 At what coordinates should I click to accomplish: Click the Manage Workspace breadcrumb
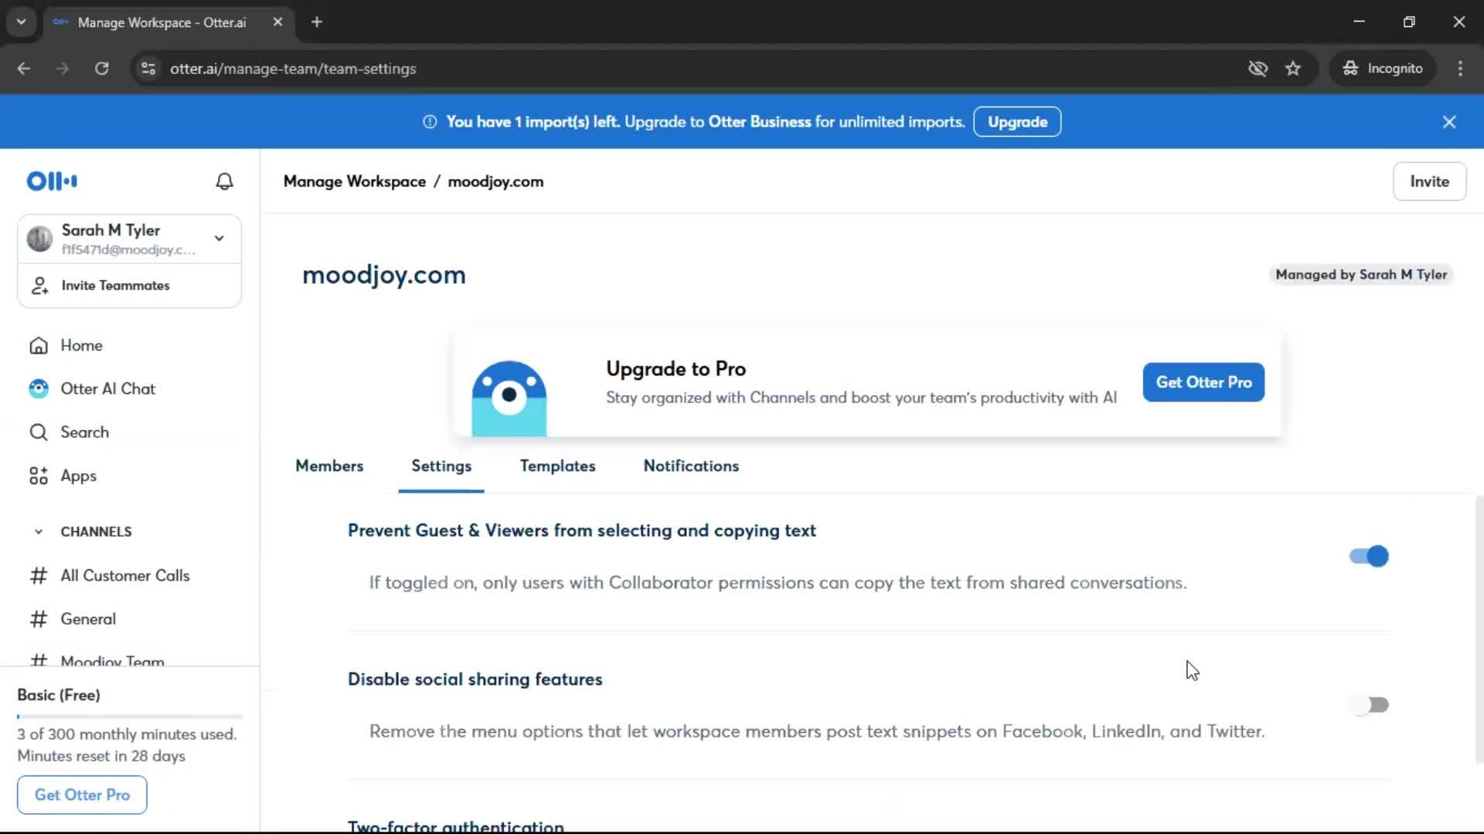point(354,181)
